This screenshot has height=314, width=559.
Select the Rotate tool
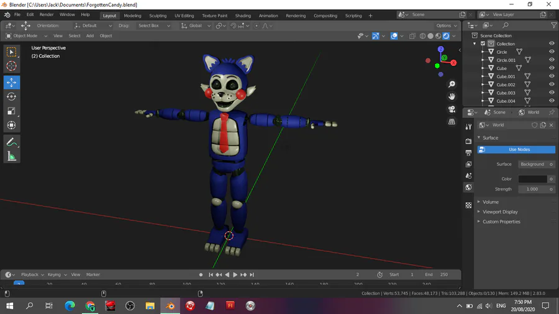click(x=11, y=96)
